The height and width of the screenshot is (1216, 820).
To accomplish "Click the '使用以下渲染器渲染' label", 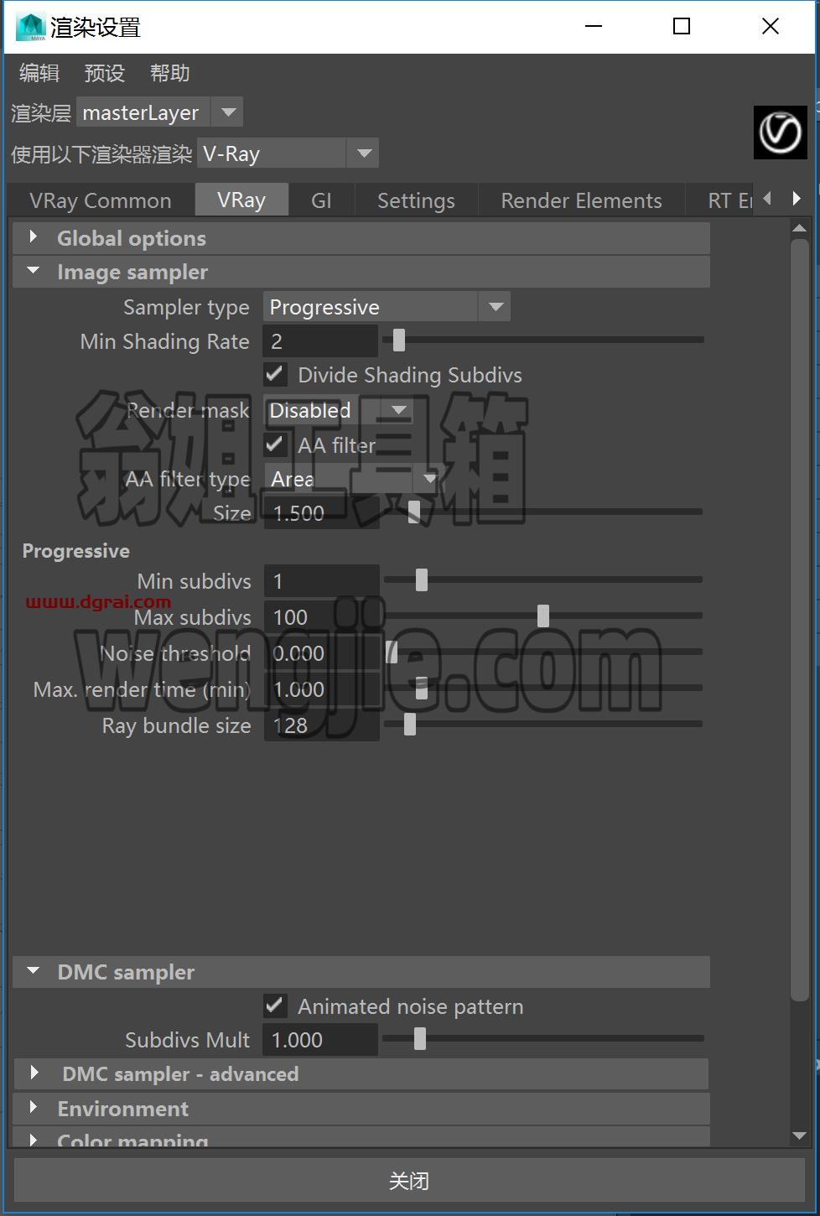I will 101,154.
